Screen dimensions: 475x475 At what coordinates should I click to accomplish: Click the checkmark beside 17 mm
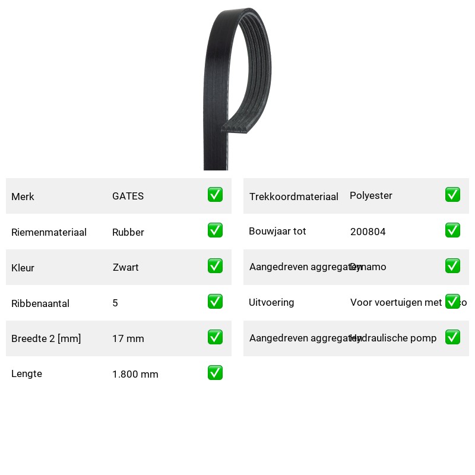tap(215, 337)
